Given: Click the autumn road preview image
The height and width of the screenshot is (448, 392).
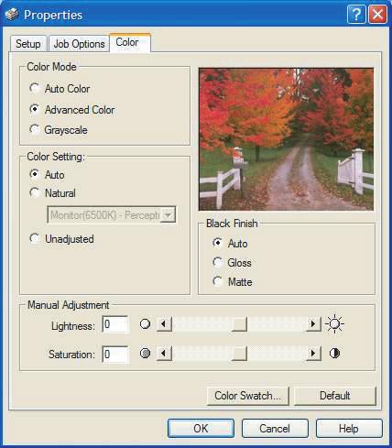Looking at the screenshot, I should tap(286, 139).
